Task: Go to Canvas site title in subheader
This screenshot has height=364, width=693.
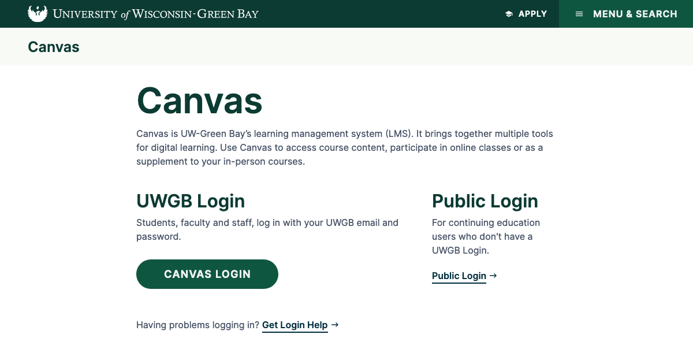Action: point(54,47)
